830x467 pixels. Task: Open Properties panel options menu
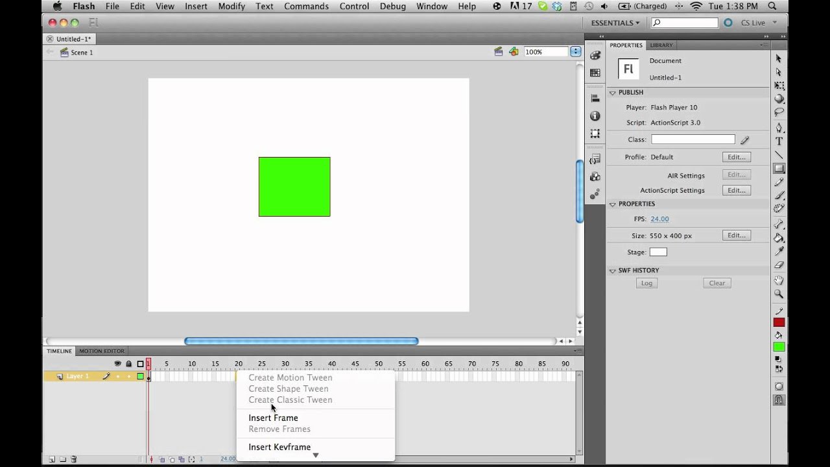(x=765, y=45)
